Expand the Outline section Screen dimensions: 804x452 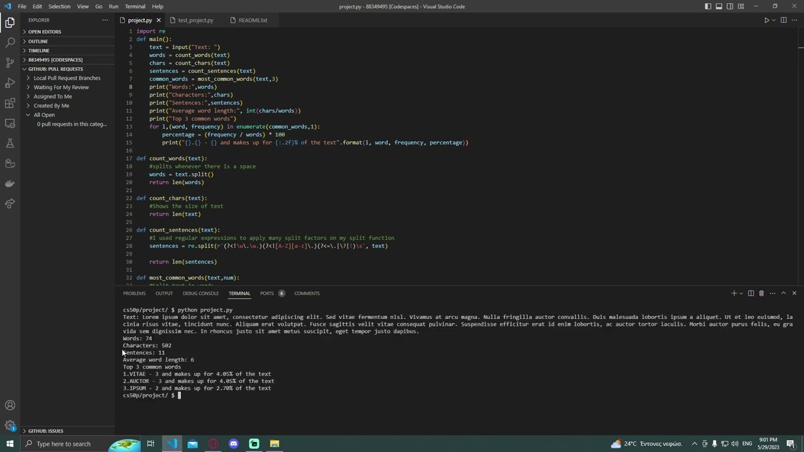[x=68, y=41]
